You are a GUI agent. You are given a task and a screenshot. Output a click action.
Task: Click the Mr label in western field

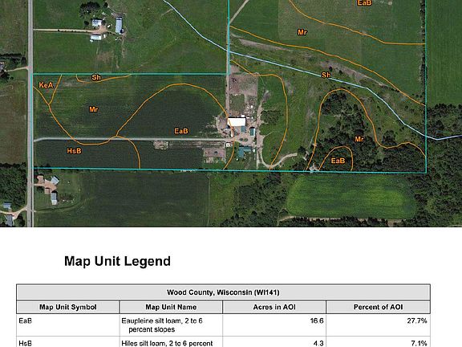[93, 109]
